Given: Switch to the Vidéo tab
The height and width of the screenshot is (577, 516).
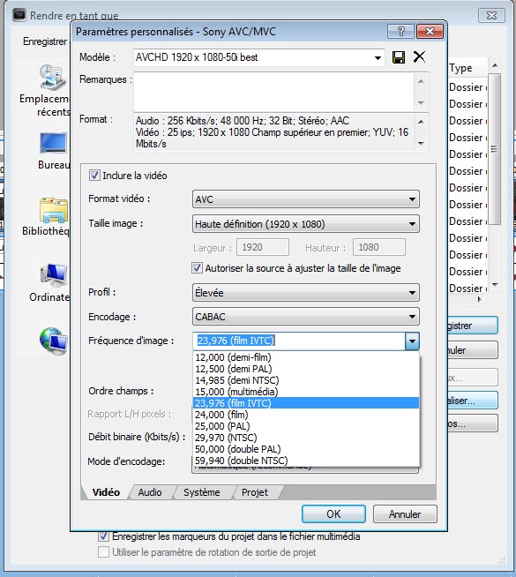Looking at the screenshot, I should [106, 492].
